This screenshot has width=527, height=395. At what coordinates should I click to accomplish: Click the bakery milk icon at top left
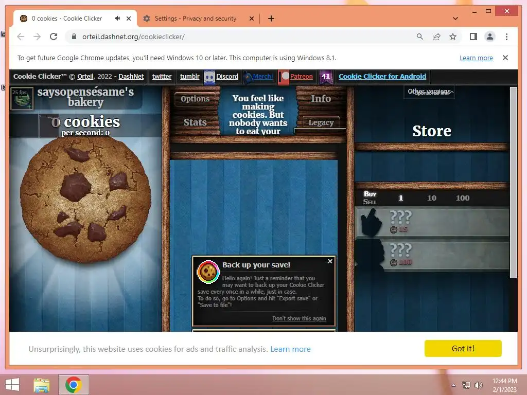click(x=22, y=98)
